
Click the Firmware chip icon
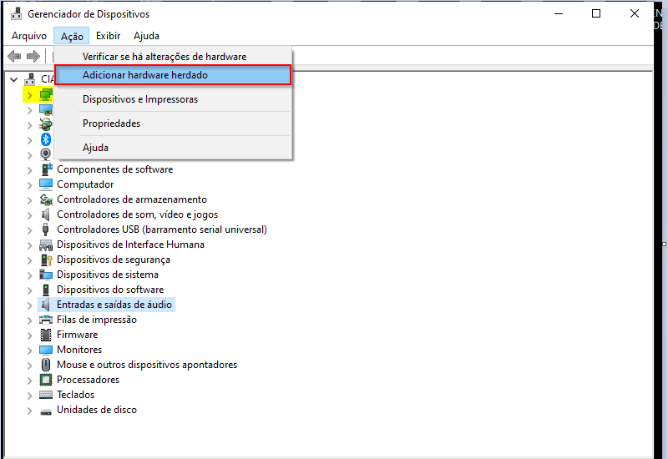coord(46,335)
